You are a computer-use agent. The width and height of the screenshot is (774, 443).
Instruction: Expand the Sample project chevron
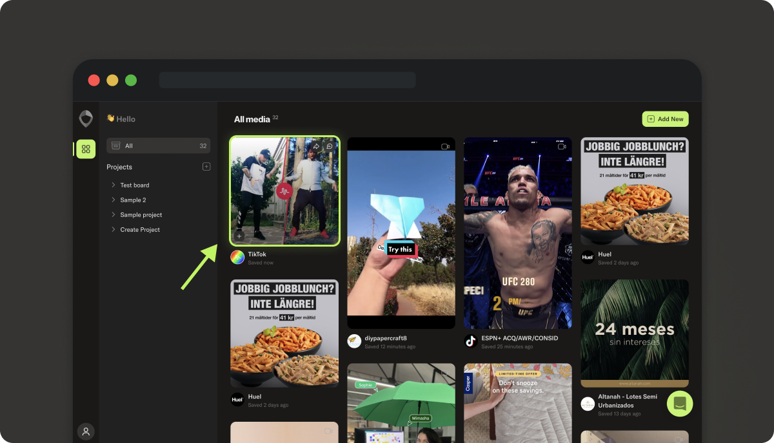tap(114, 214)
